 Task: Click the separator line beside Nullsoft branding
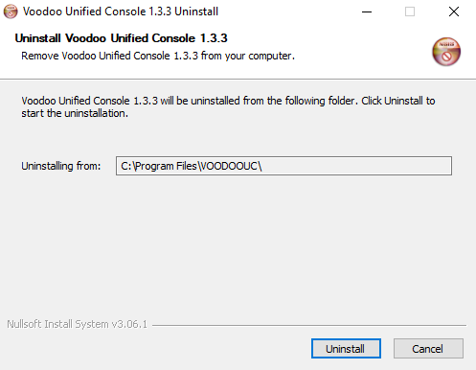pos(309,325)
